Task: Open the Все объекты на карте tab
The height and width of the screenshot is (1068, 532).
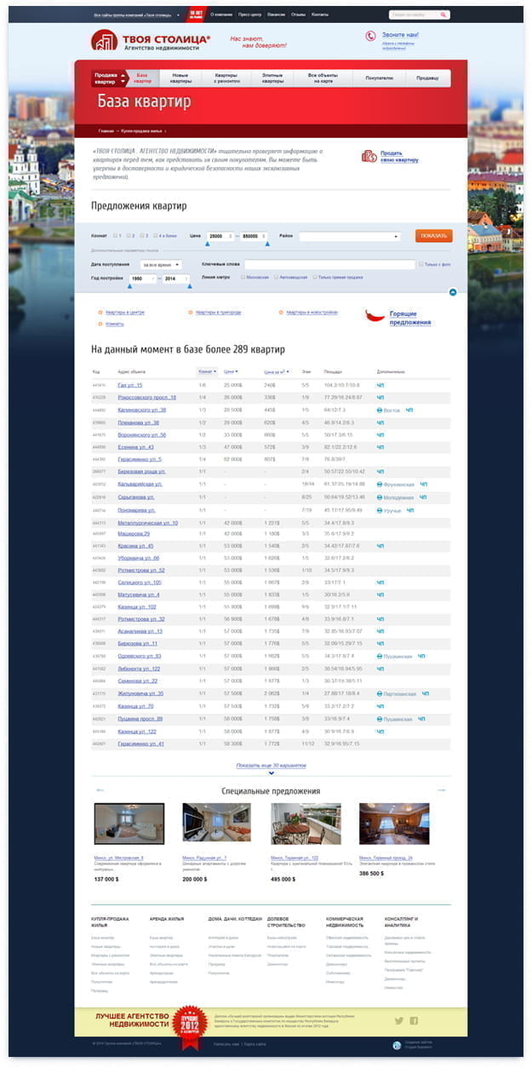Action: coord(323,78)
